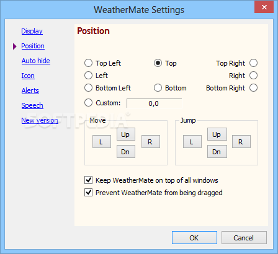Viewport: 278px width, 254px height.
Task: Click L in the Jump group
Action: pyautogui.click(x=192, y=142)
